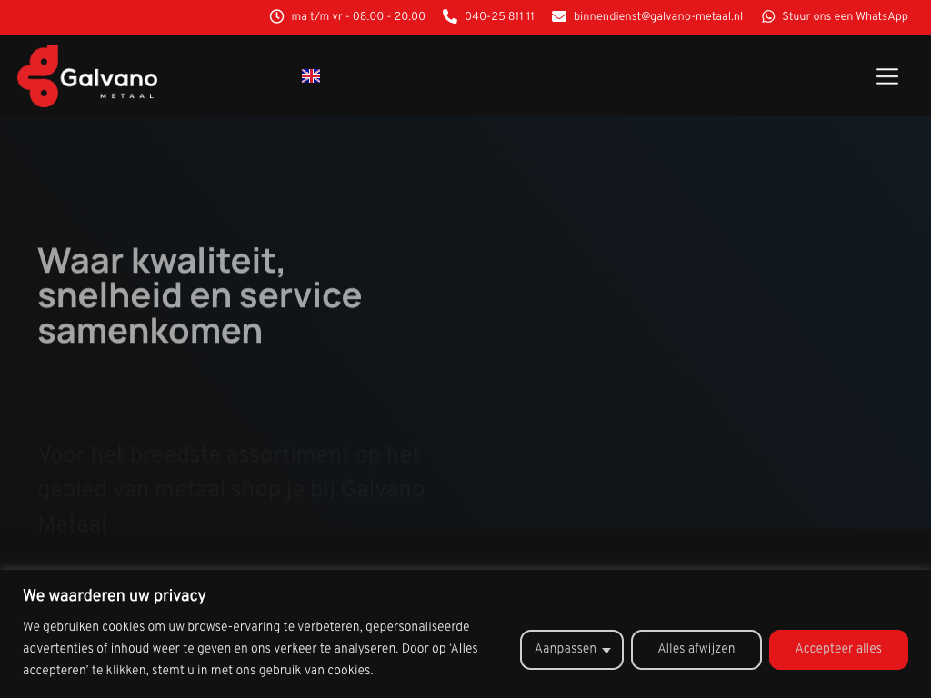
Task: Click the phone handset icon
Action: (x=450, y=16)
